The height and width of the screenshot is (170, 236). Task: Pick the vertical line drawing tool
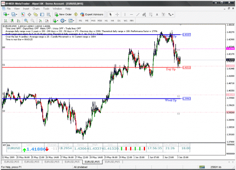tap(125, 14)
